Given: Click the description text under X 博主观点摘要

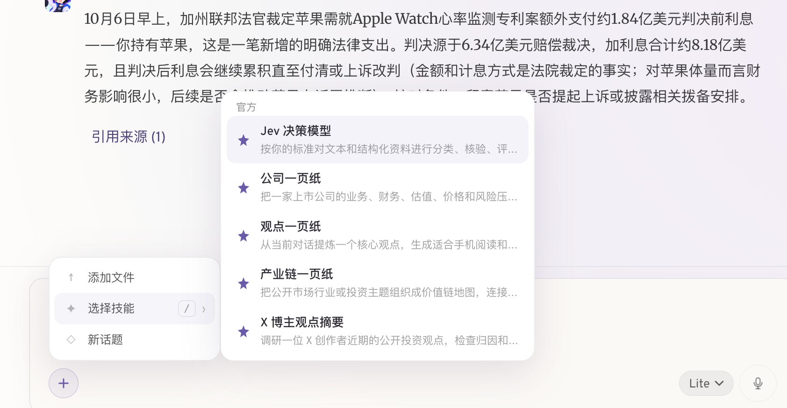Looking at the screenshot, I should click(389, 340).
